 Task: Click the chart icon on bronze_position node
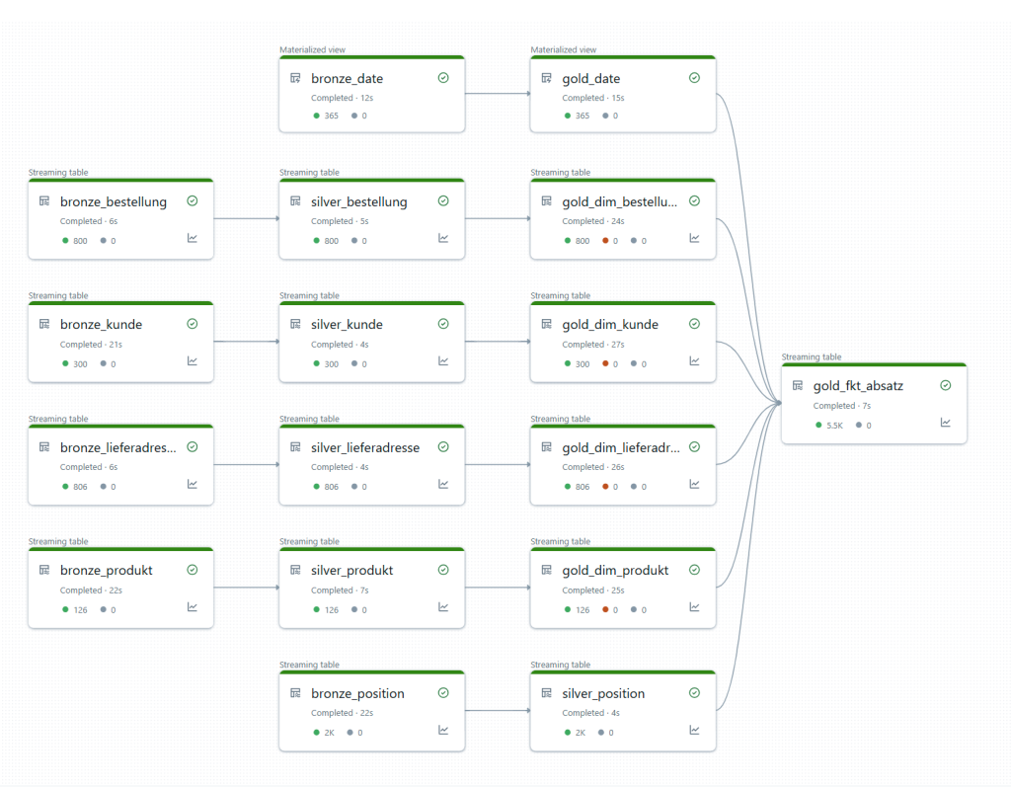point(443,731)
